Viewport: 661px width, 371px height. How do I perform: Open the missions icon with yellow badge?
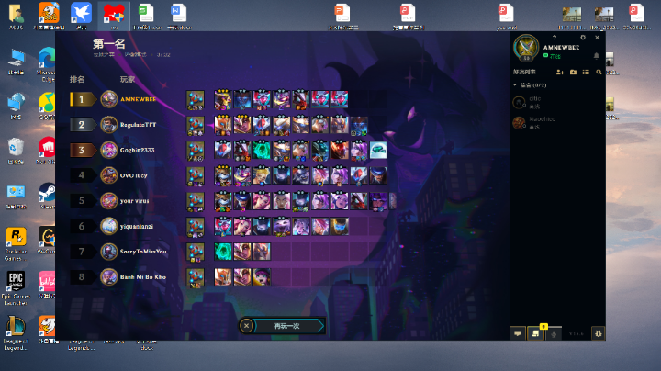535,333
